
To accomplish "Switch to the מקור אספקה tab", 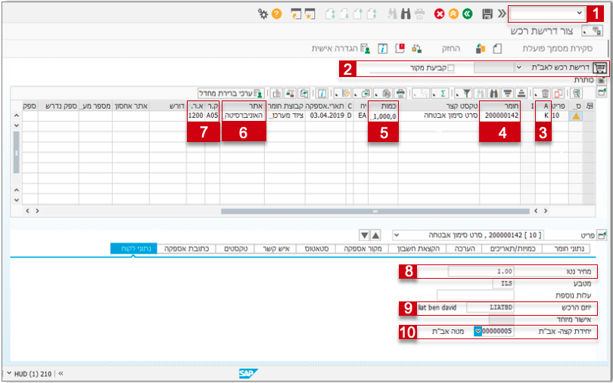I will 363,249.
